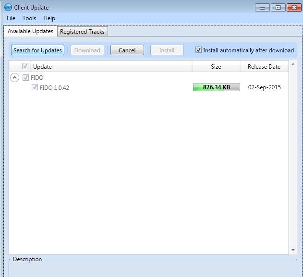Image resolution: width=303 pixels, height=277 pixels.
Task: Click the disabled Install button
Action: click(x=167, y=50)
